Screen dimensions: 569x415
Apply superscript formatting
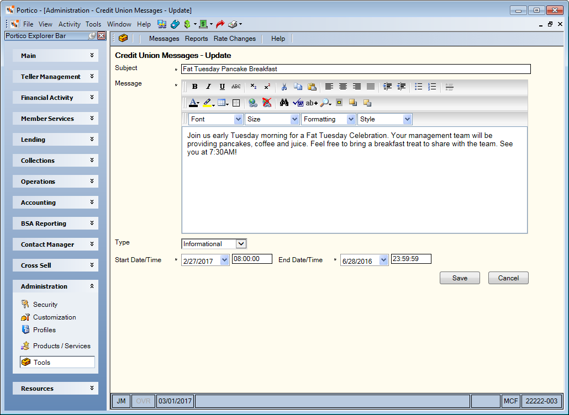267,87
